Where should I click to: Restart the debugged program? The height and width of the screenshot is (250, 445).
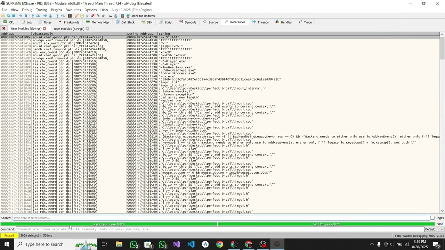coord(8,16)
